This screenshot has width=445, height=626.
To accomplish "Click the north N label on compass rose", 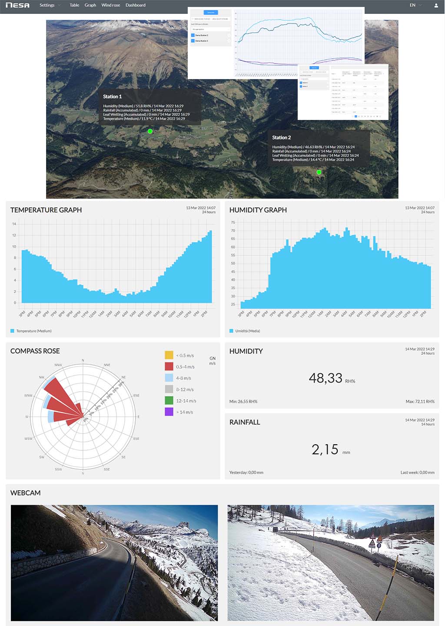I will pyautogui.click(x=83, y=360).
